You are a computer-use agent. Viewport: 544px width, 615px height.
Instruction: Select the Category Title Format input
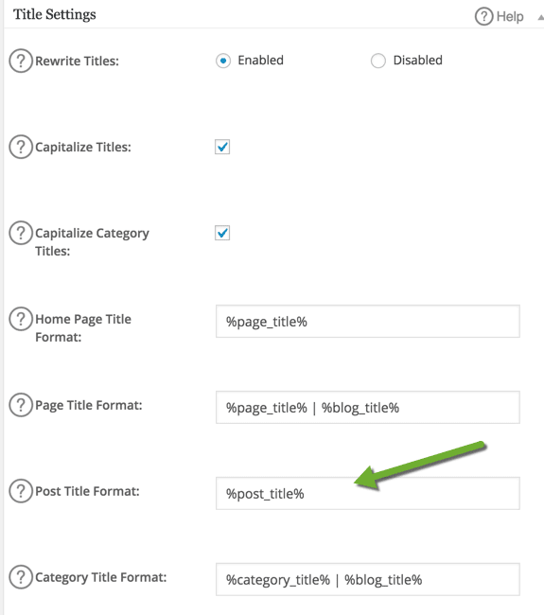tap(367, 579)
